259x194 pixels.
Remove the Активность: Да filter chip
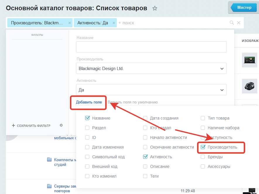(114, 23)
